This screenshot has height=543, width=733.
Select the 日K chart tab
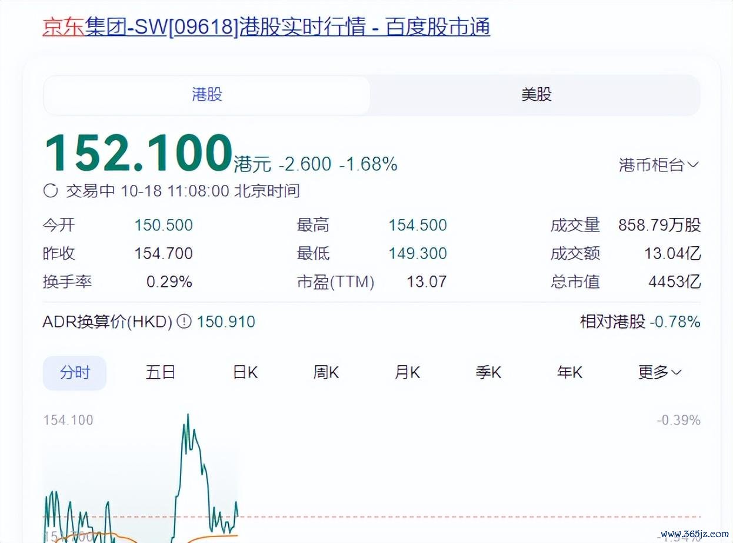pos(245,372)
